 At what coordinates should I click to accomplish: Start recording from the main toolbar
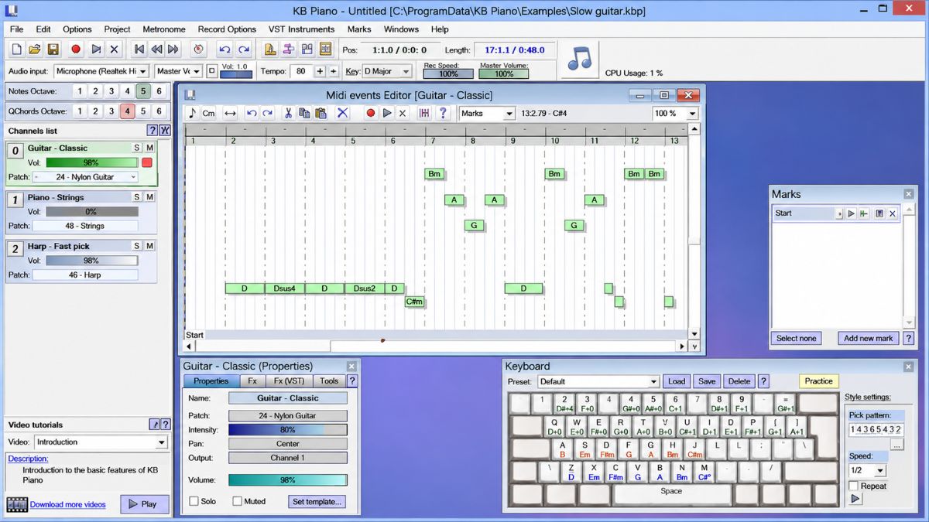(76, 49)
